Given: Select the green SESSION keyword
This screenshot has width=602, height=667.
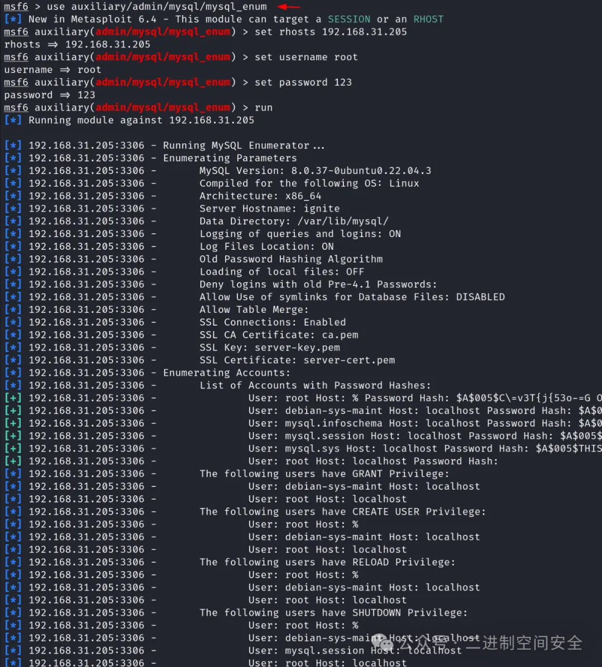Looking at the screenshot, I should [x=348, y=19].
